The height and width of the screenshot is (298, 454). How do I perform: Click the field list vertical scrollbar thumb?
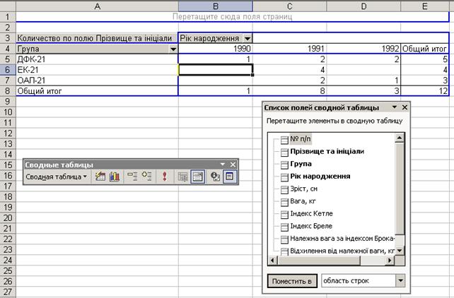coord(400,188)
